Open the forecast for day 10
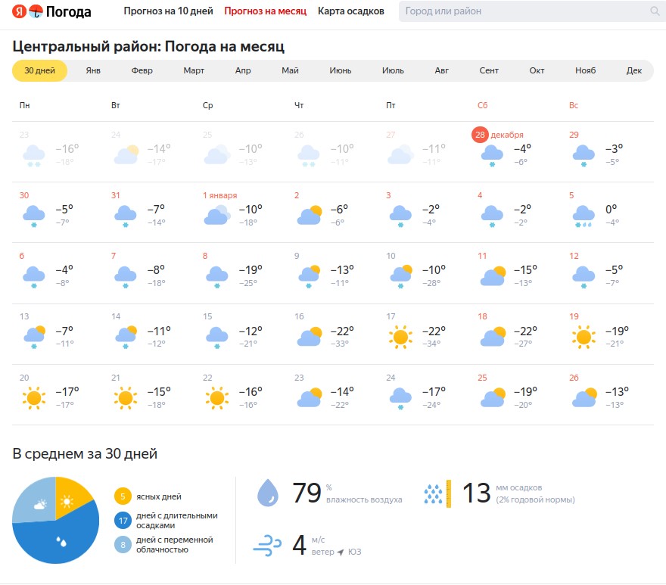This screenshot has height=585, width=666. tap(425, 273)
